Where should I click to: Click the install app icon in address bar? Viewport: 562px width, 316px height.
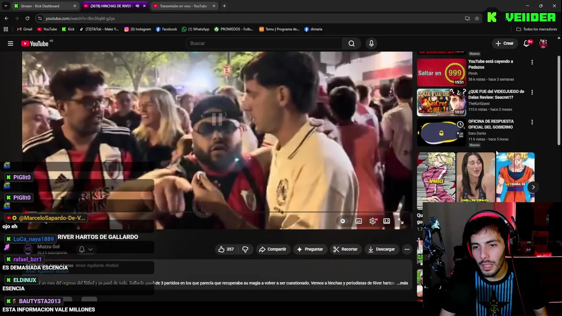pos(467,18)
